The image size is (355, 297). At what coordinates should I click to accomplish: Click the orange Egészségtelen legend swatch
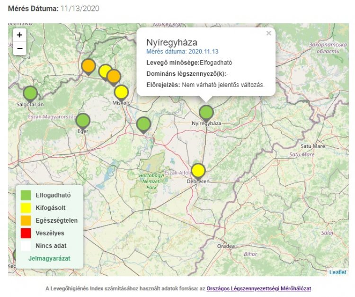(26, 220)
